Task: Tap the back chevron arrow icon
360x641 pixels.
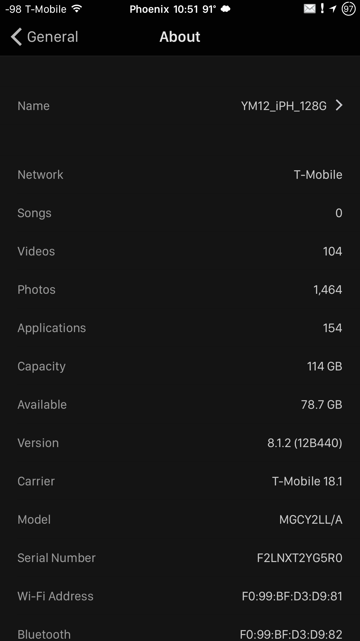Action: 17,37
